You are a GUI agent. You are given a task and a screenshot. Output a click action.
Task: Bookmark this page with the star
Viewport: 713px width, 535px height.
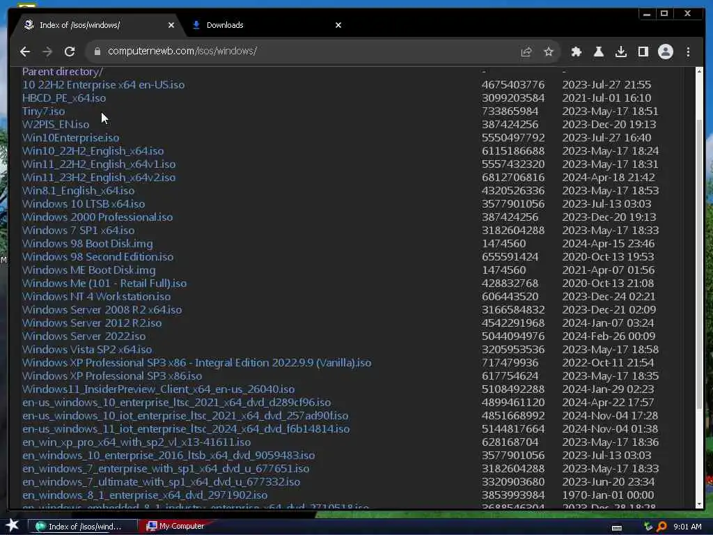(549, 52)
